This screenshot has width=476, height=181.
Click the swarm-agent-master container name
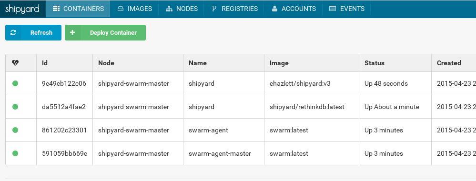coord(220,153)
